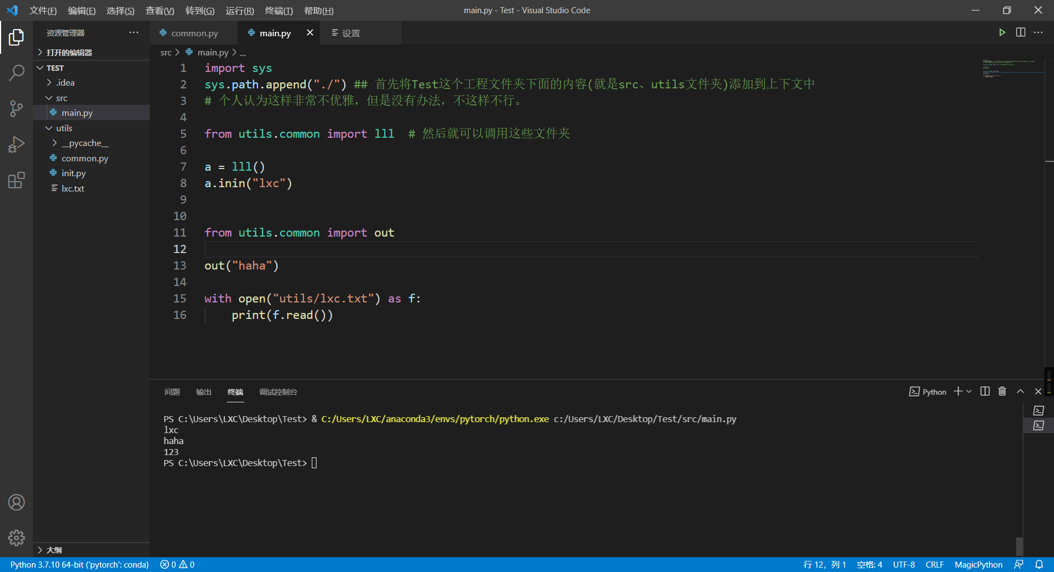Click the feedback icon in status bar

1019,564
